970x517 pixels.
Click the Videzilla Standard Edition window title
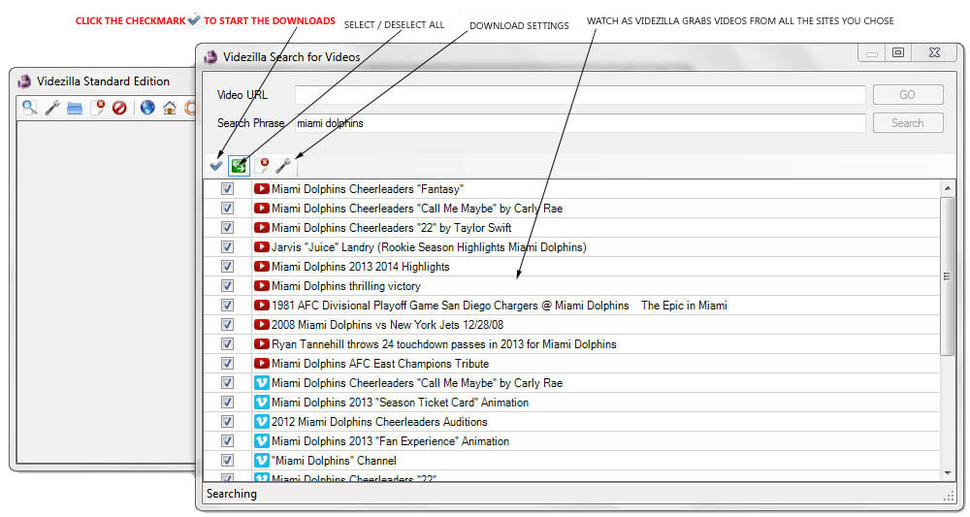103,81
